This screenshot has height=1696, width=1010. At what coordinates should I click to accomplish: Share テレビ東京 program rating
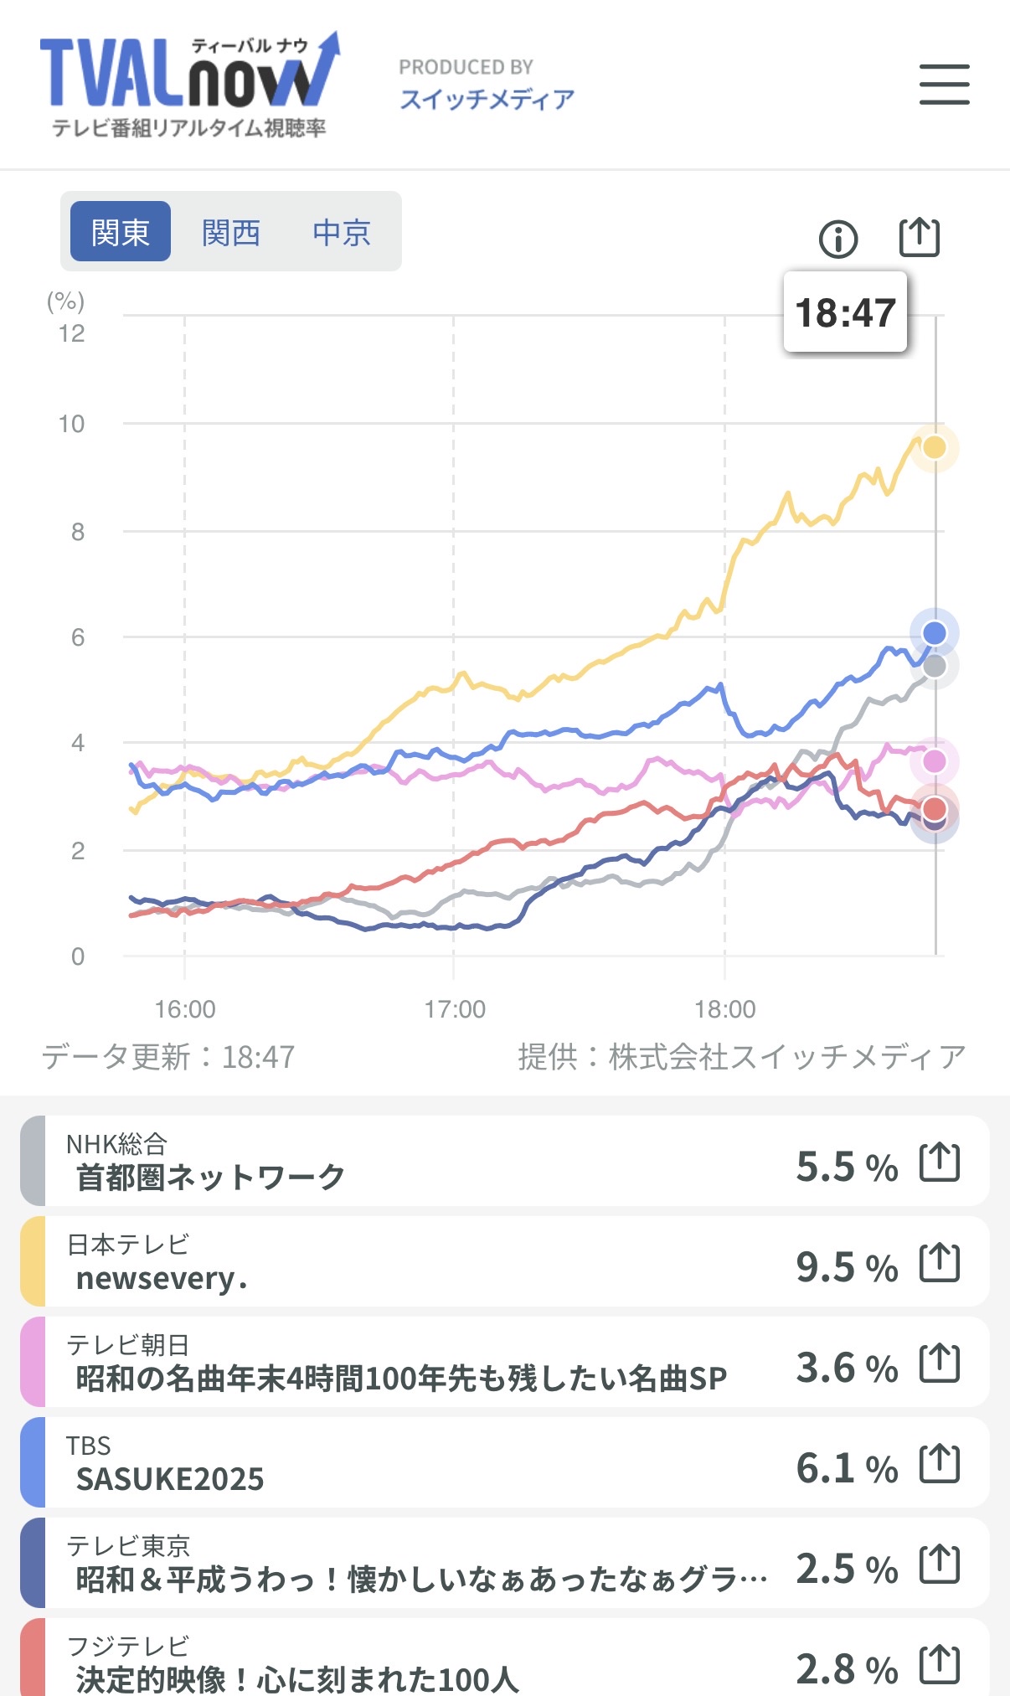click(x=939, y=1565)
